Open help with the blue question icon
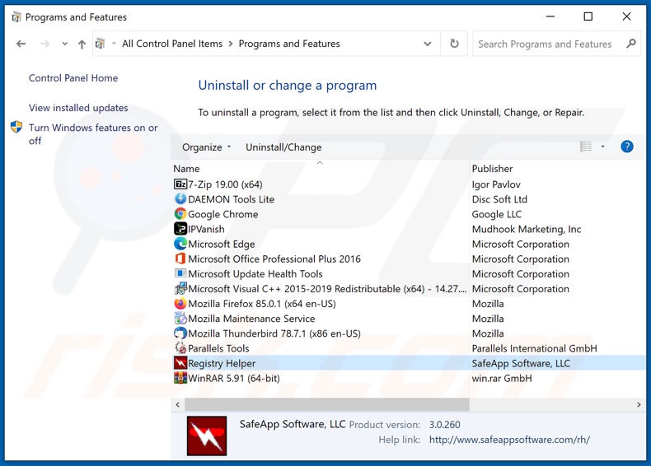651x466 pixels. [x=627, y=147]
